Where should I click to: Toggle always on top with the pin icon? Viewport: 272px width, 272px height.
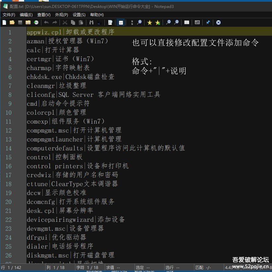[208, 22]
